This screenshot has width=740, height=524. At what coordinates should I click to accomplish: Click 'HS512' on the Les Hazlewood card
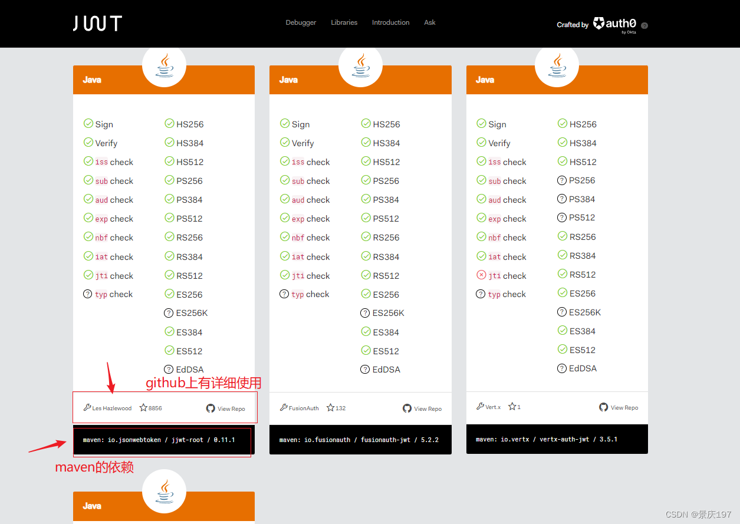(x=190, y=162)
